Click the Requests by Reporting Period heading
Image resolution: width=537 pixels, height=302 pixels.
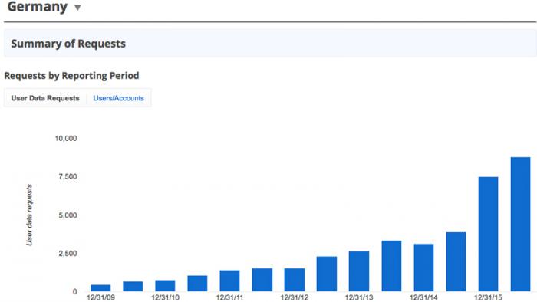click(71, 76)
